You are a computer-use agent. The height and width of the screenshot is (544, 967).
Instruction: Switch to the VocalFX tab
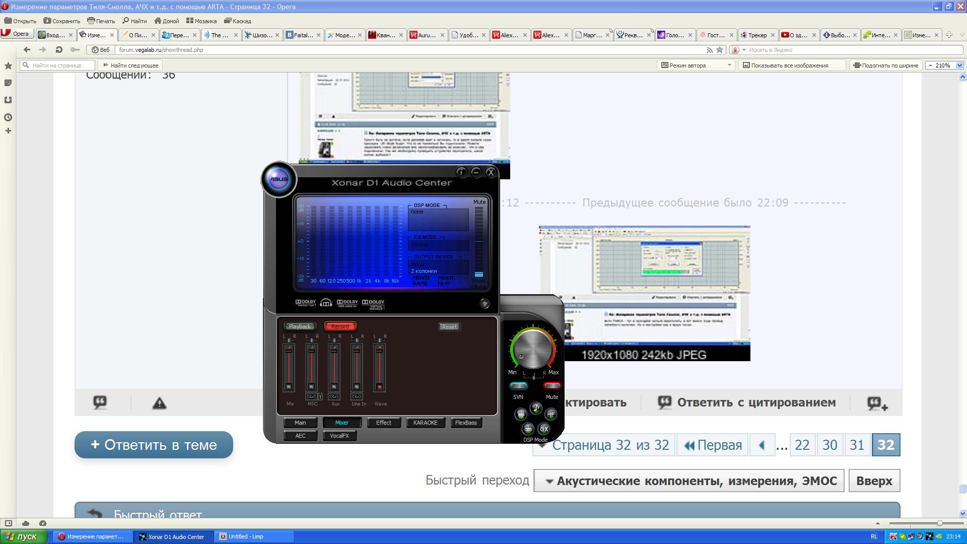pyautogui.click(x=339, y=436)
